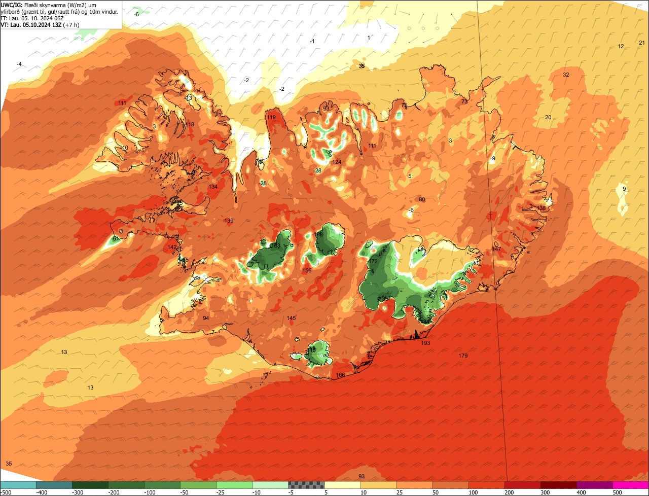Click the '172' value on the glacier
Viewport: 649px width, 496px height.
373,261
